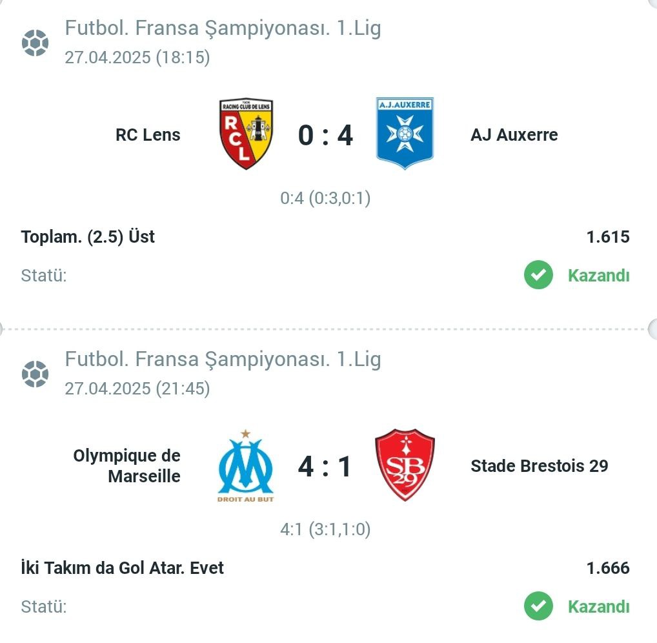657x643 pixels.
Task: Select the Olympique de Marseille team name
Action: pyautogui.click(x=127, y=465)
